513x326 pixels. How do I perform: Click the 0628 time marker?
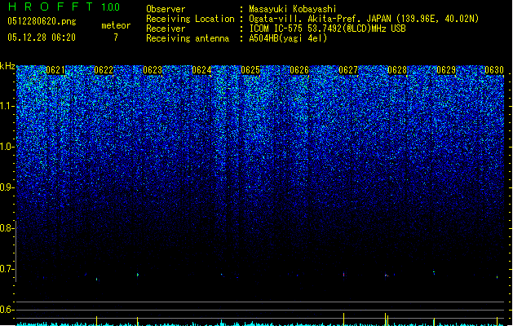click(397, 70)
